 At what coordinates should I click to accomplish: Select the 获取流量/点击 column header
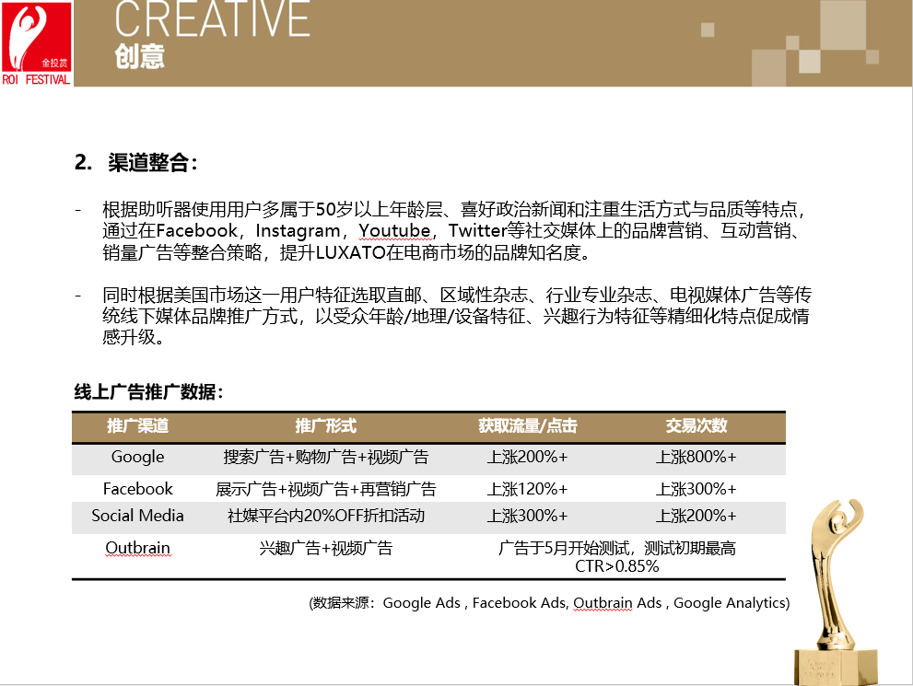point(527,425)
